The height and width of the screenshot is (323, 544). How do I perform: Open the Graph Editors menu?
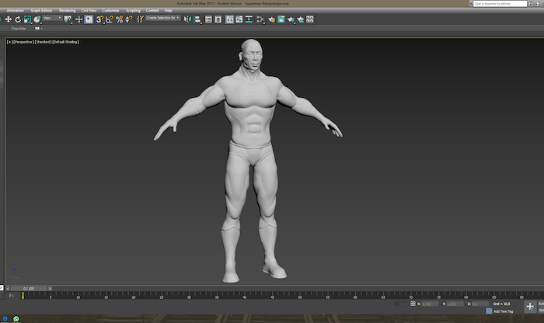pyautogui.click(x=41, y=10)
